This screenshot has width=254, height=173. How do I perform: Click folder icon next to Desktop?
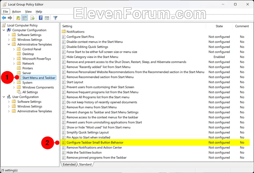(19, 54)
